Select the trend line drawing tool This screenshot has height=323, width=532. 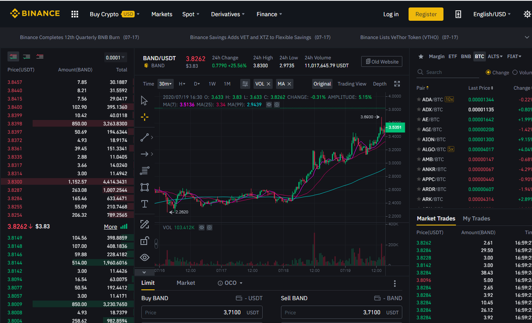145,137
